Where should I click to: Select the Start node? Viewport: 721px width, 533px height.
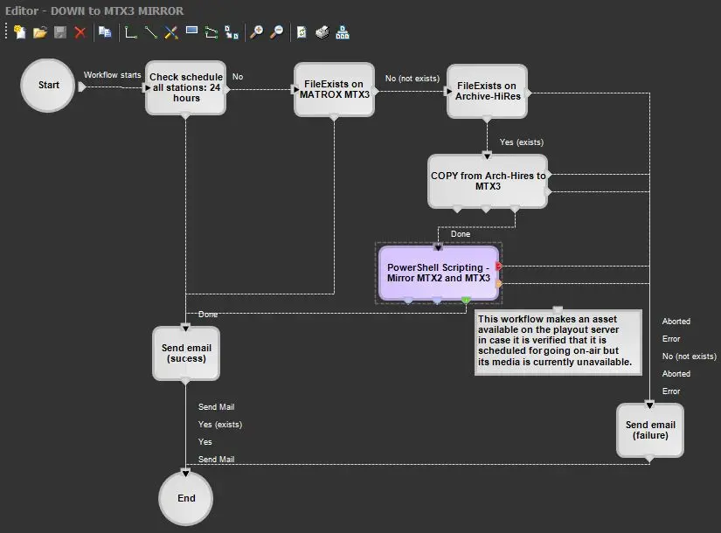[48, 86]
